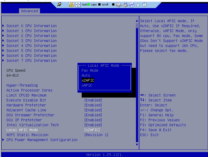
Task: Open the hard disk drive media icon
Action: 118,5
